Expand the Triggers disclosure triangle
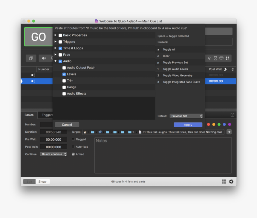This screenshot has width=257, height=218. (56, 42)
